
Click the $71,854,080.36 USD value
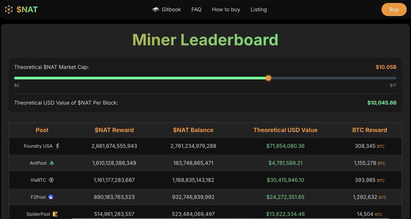285,146
